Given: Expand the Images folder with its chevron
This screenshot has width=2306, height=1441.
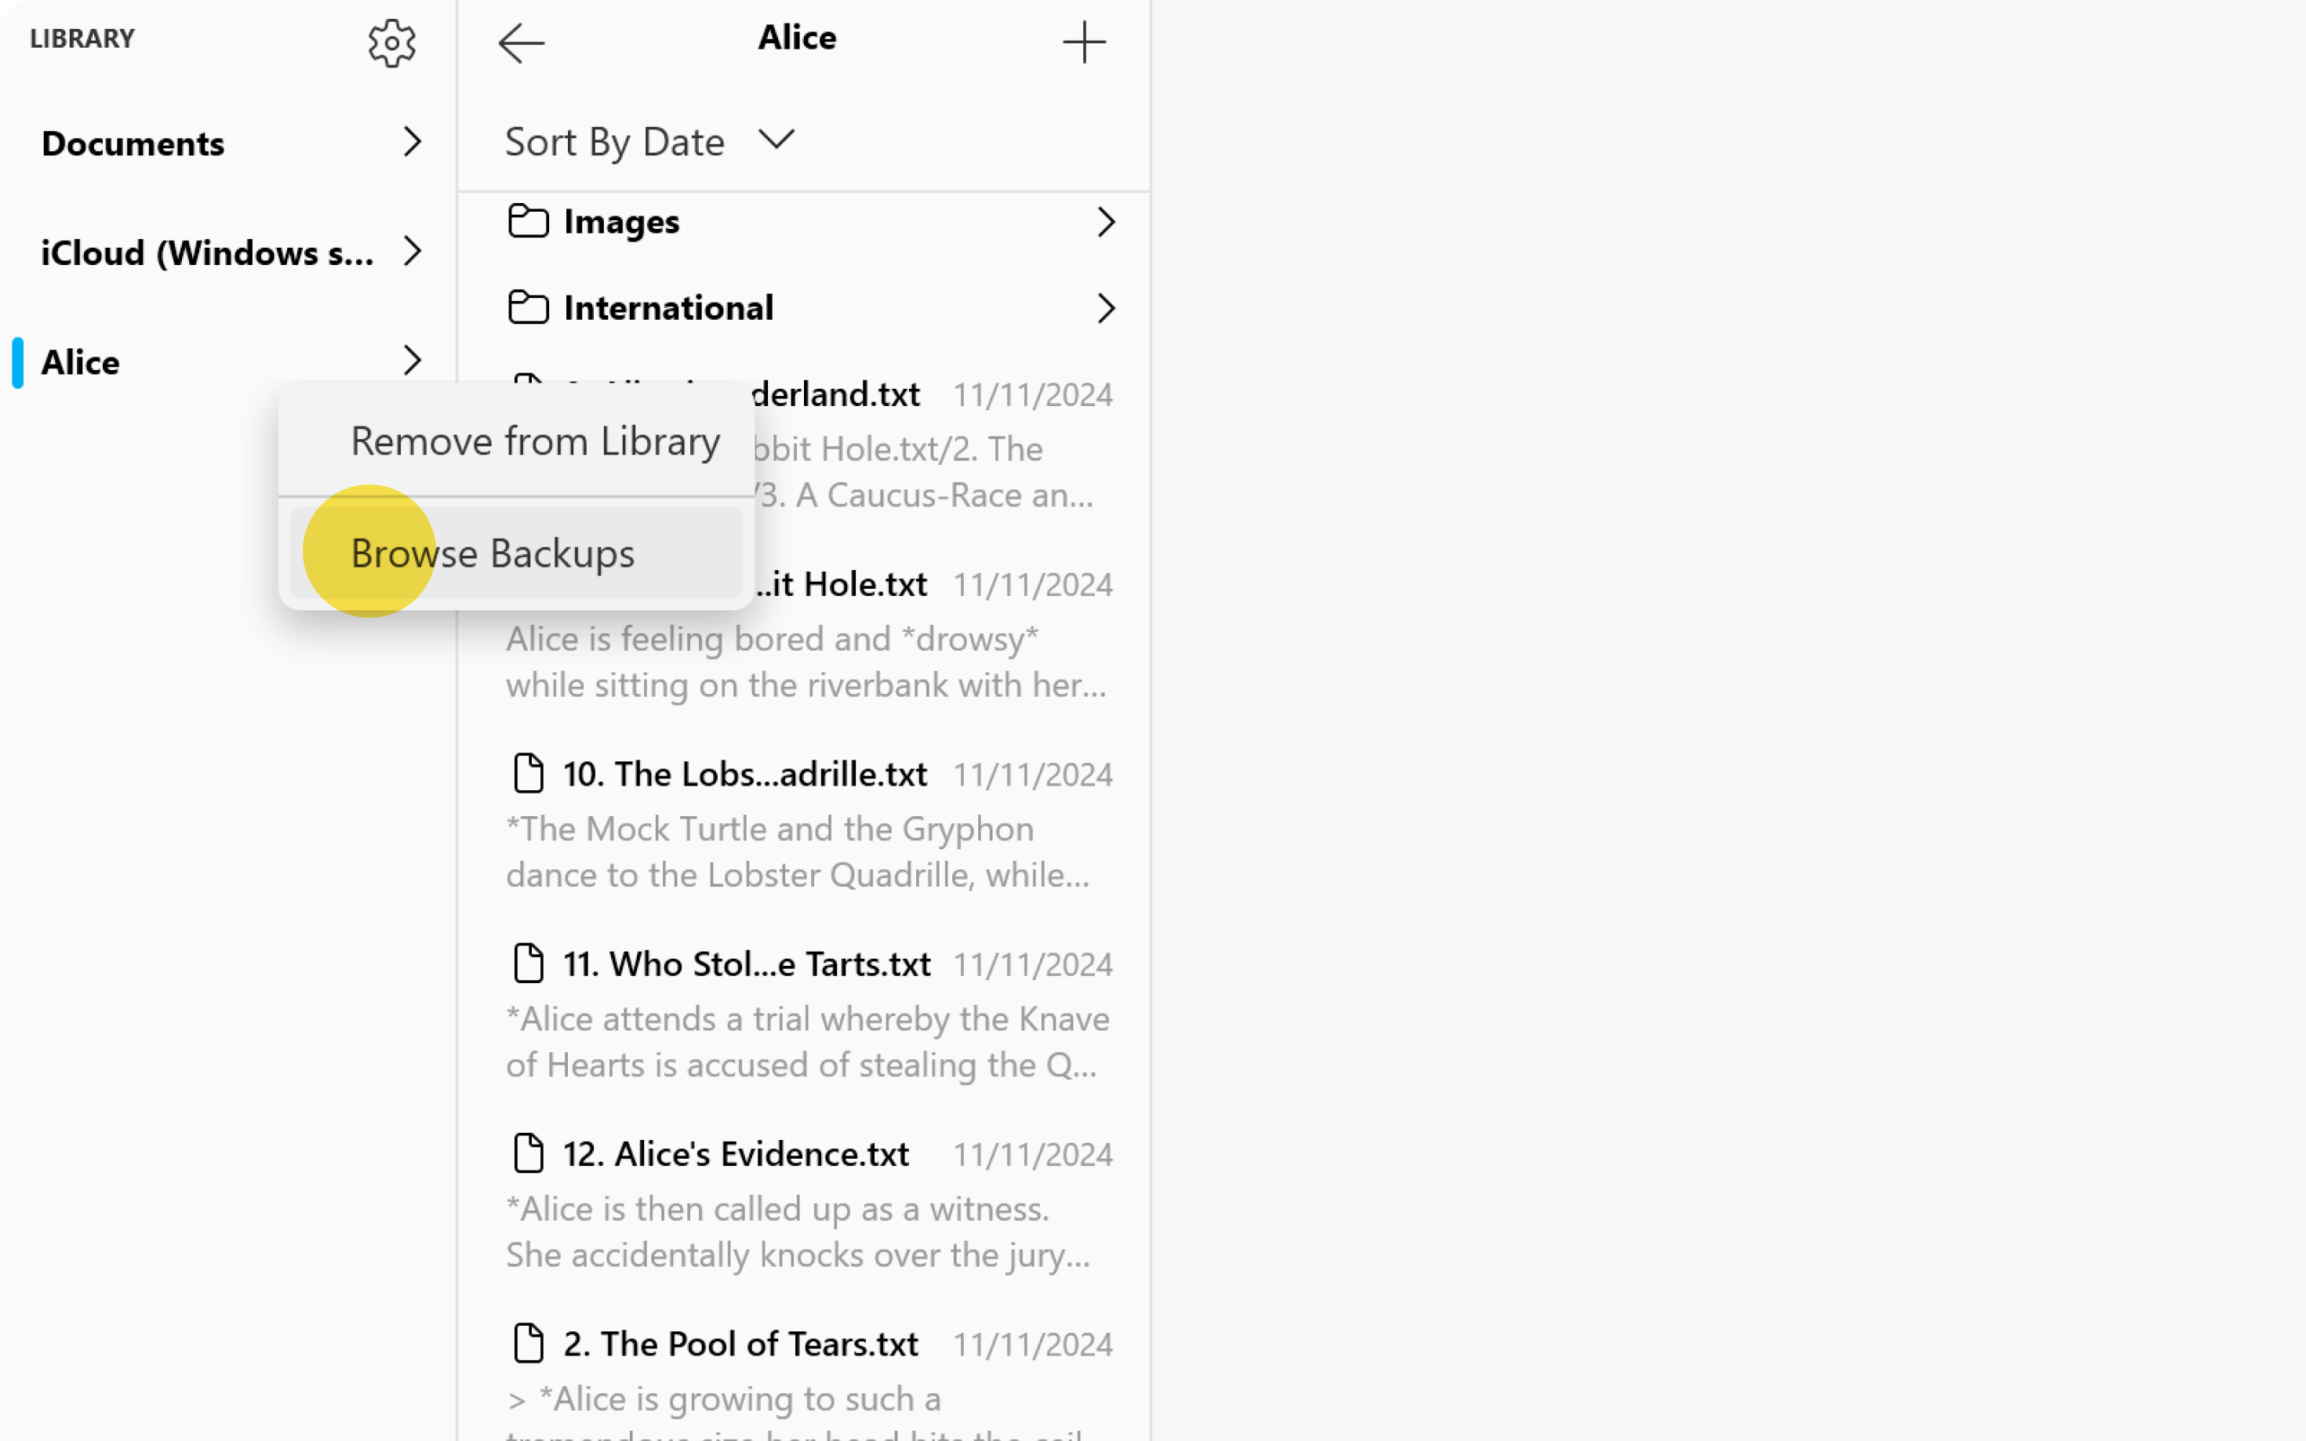Looking at the screenshot, I should [x=1107, y=221].
